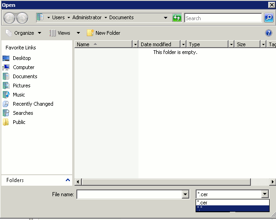The width and height of the screenshot is (276, 220).
Task: Click the Forward navigation arrow button
Action: 22,18
